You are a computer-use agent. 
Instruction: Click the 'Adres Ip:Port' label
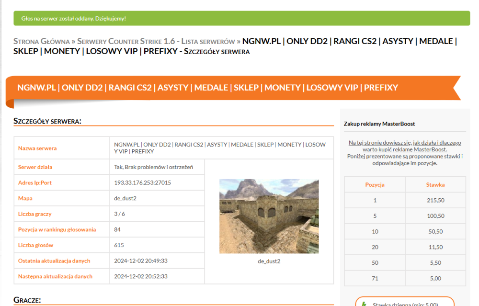35,182
